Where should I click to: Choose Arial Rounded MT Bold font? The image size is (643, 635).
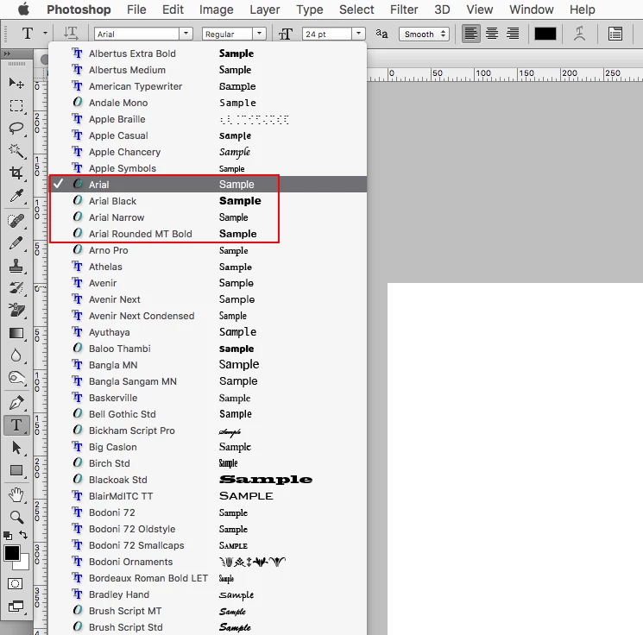[x=207, y=234]
